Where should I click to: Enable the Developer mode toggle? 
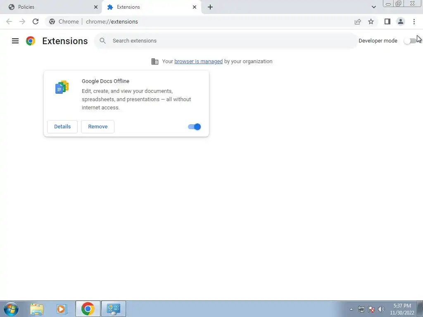[410, 41]
